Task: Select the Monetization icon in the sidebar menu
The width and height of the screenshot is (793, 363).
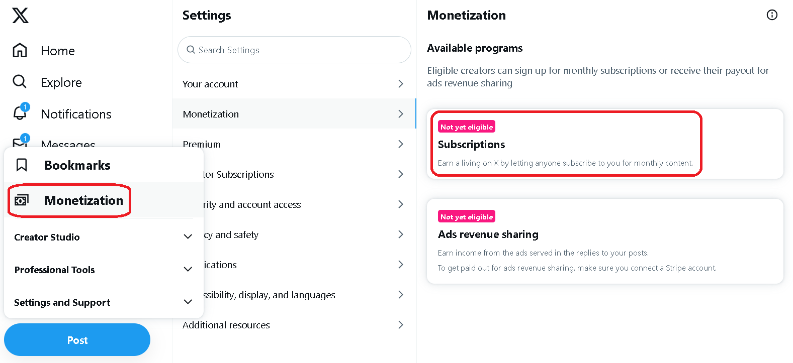Action: [x=21, y=200]
